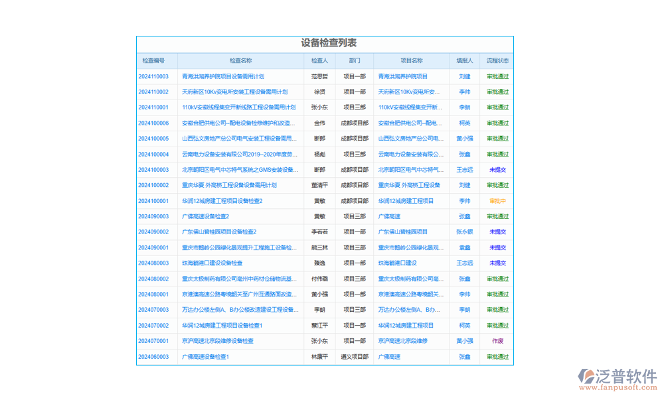
Task: Open project 京沪高速北京段维修 in the project column
Action: click(x=403, y=341)
